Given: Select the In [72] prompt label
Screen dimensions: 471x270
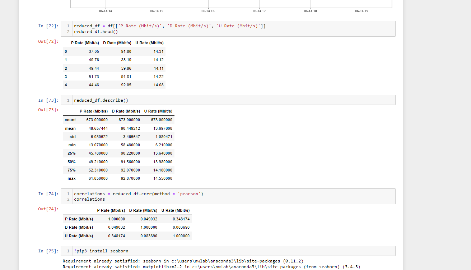Looking at the screenshot, I should pyautogui.click(x=48, y=26).
